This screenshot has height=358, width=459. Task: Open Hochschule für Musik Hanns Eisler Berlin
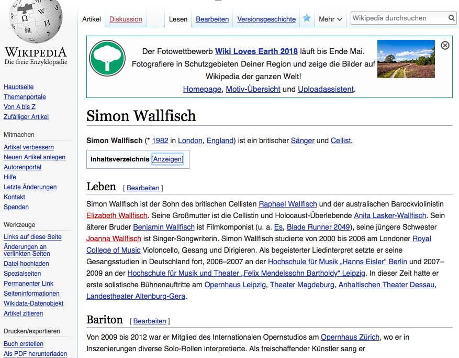[338, 262]
